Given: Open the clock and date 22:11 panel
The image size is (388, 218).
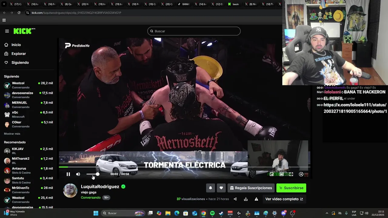Looking at the screenshot, I should [378, 213].
